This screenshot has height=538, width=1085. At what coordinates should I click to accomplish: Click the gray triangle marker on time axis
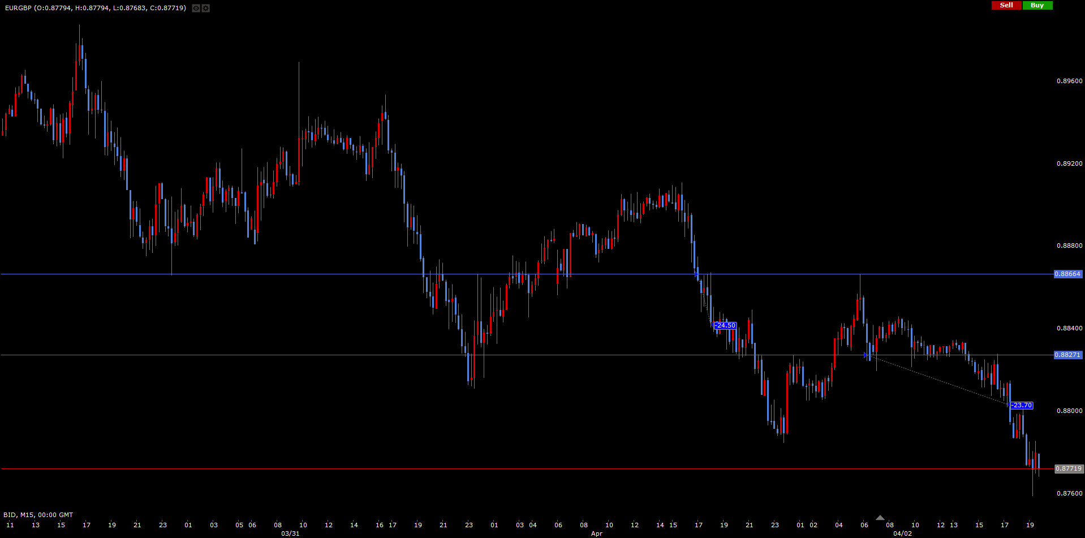click(880, 518)
